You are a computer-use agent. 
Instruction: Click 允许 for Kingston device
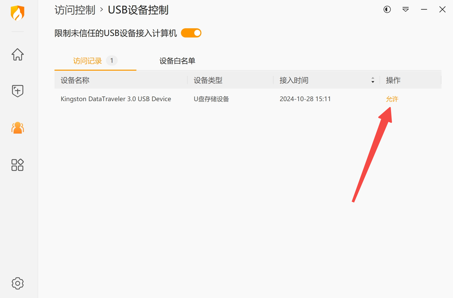click(x=392, y=99)
